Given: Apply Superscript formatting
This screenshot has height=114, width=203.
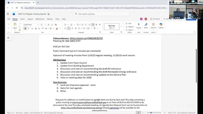Looking at the screenshot, I should (43, 28).
